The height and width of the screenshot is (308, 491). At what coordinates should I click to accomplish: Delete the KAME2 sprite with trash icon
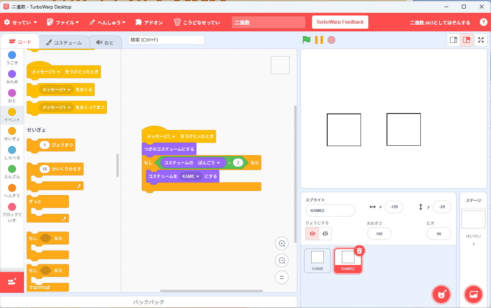pyautogui.click(x=359, y=251)
